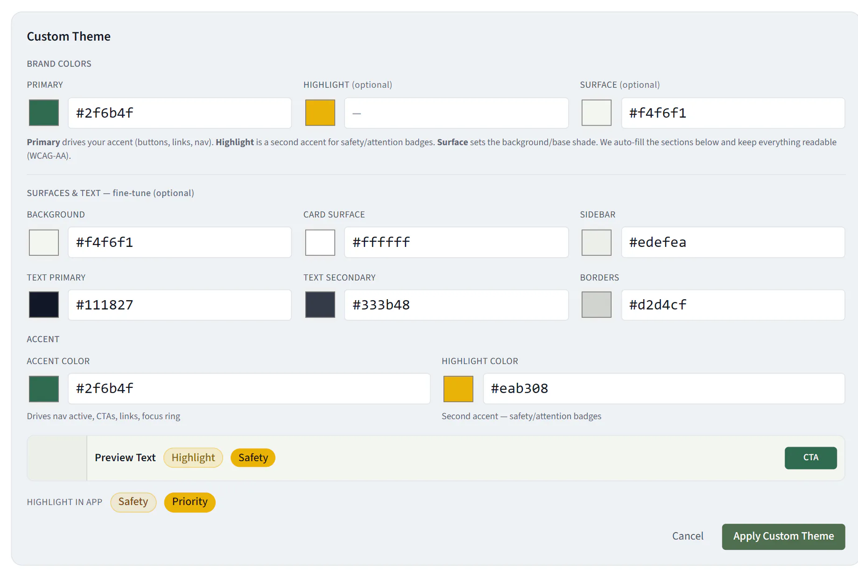Screen dimensions: 858x576
Task: Open the Accent Color swatch
Action: point(44,389)
